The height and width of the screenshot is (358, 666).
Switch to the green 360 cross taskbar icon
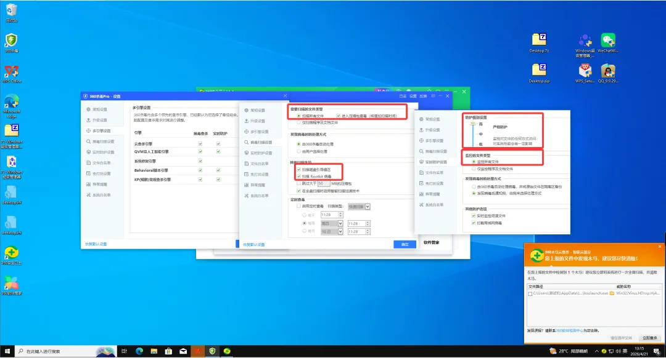click(227, 351)
